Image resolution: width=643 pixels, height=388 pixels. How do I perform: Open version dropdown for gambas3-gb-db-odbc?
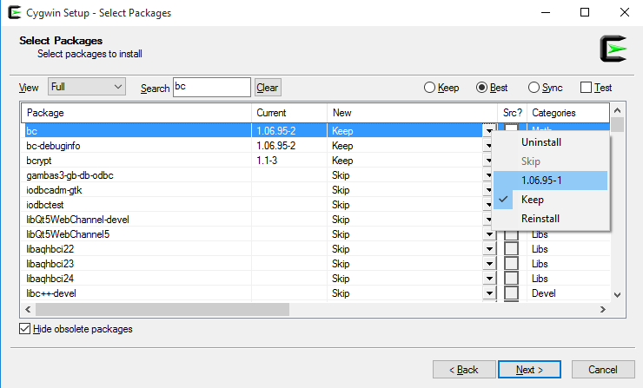pyautogui.click(x=488, y=175)
